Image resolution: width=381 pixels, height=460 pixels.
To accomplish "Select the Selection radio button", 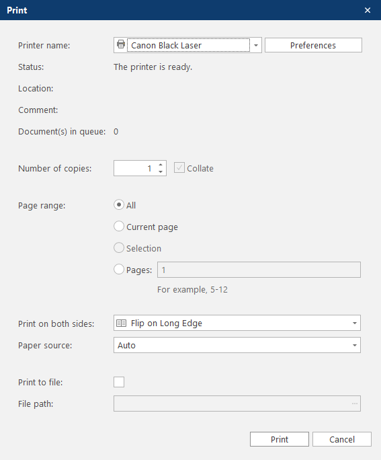I will click(119, 247).
